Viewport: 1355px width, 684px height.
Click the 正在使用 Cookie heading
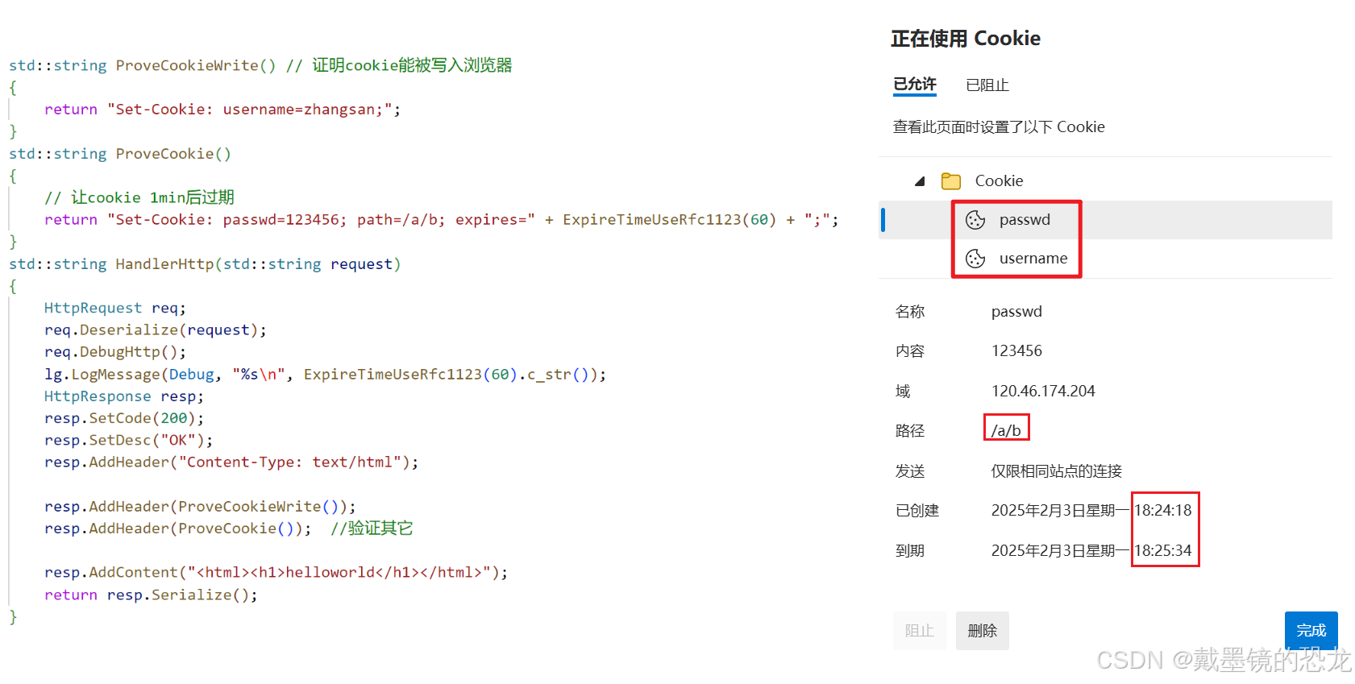[x=966, y=39]
